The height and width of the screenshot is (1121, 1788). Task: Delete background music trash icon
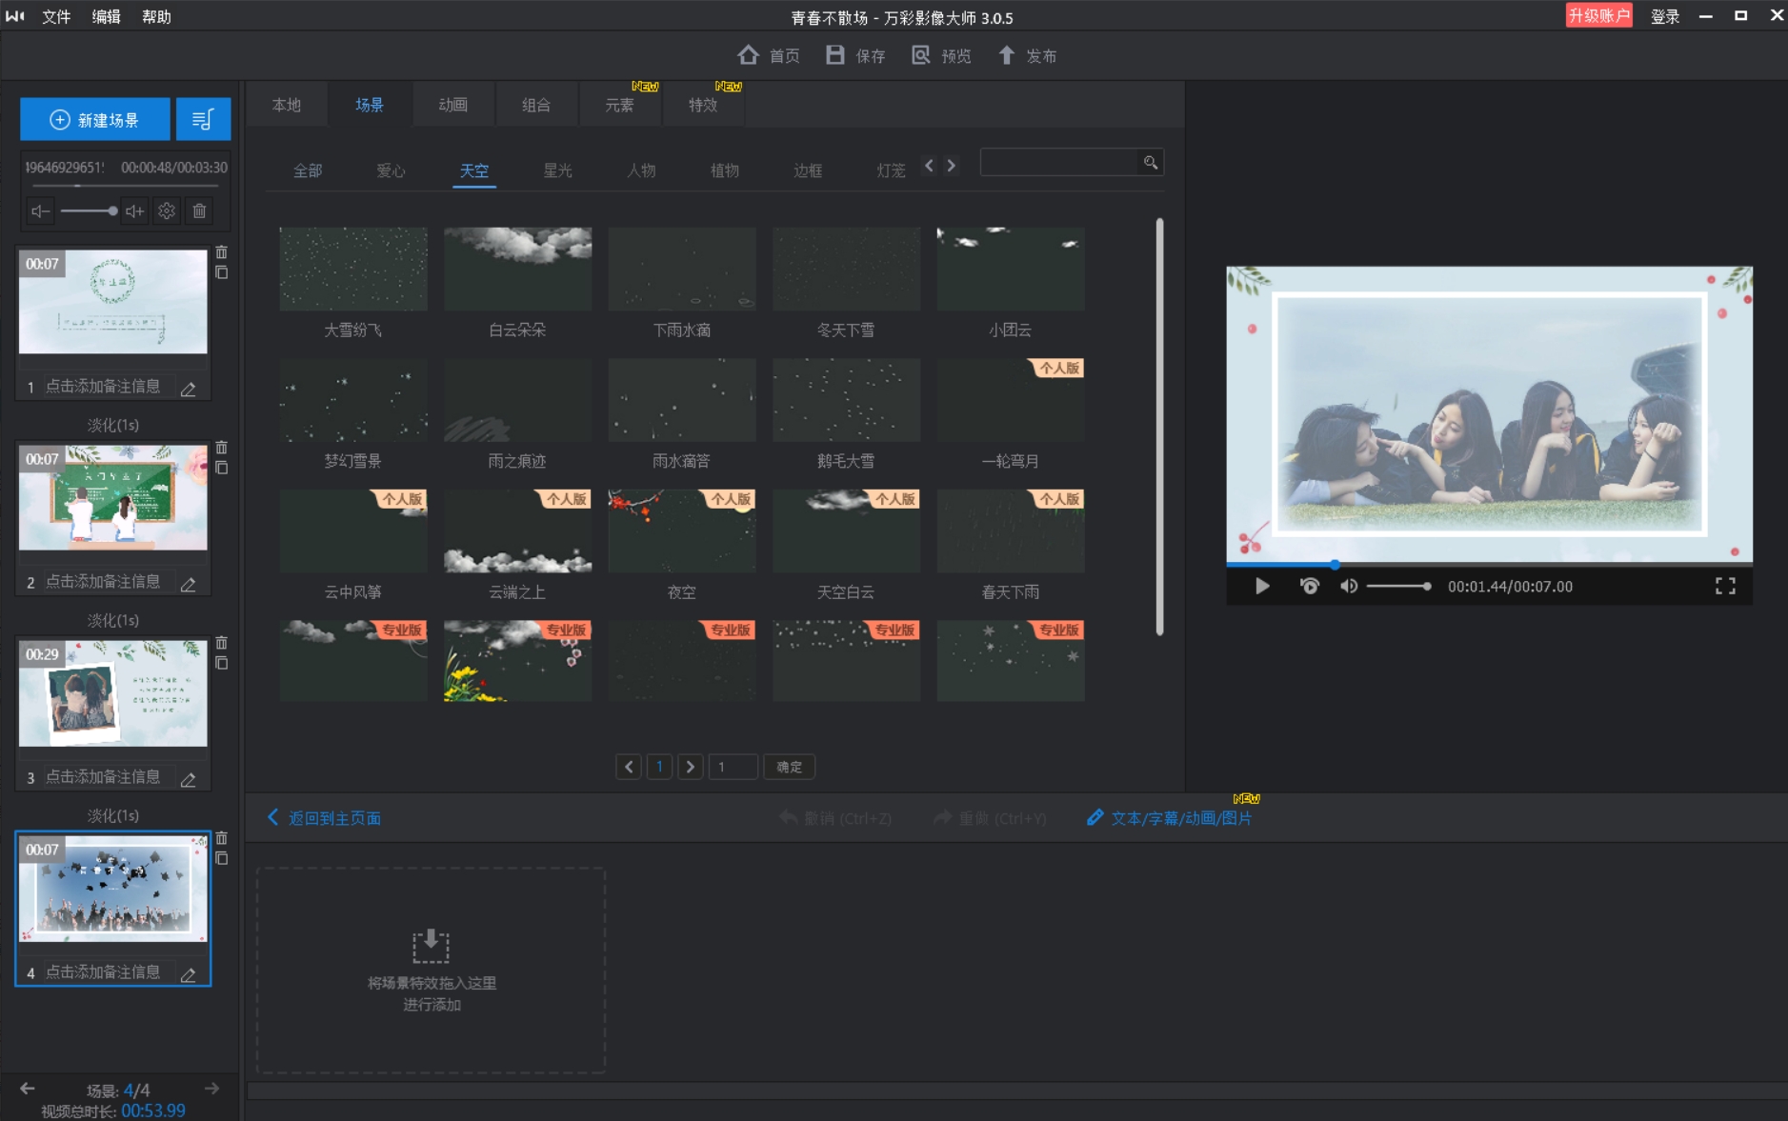click(199, 211)
